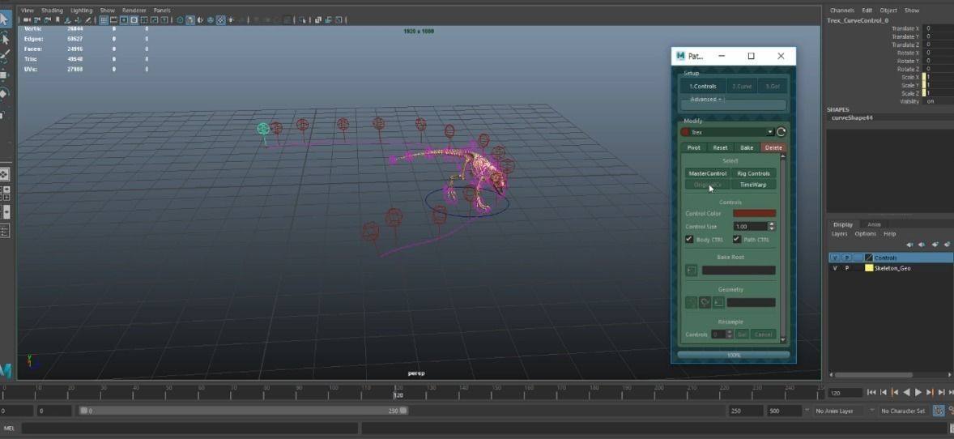954x439 pixels.
Task: Open the Shading menu
Action: click(x=52, y=11)
